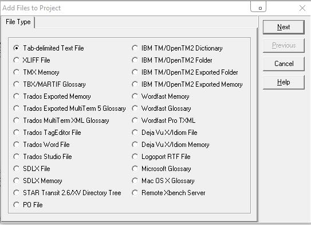Click the Previous button
This screenshot has width=311, height=225.
point(284,45)
